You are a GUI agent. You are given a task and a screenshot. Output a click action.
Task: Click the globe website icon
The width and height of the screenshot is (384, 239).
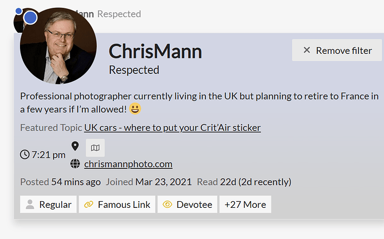click(x=76, y=164)
